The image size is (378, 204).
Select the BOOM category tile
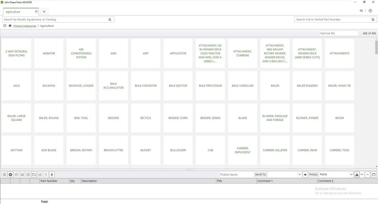point(339,118)
